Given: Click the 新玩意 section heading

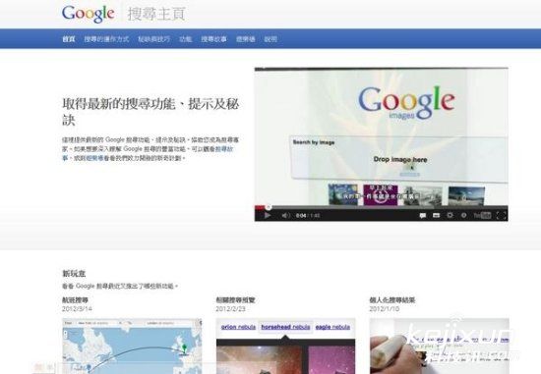Looking at the screenshot, I should click(x=74, y=274).
